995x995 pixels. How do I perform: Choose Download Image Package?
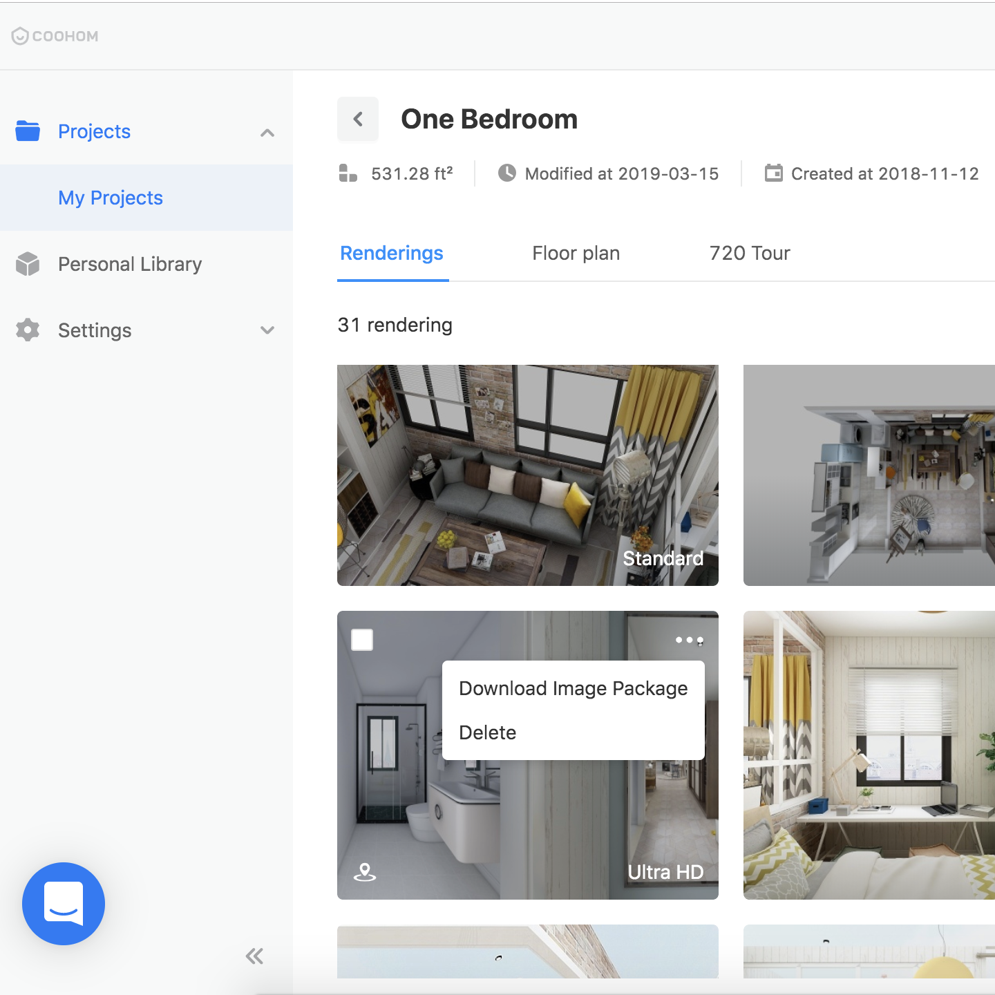click(x=574, y=688)
